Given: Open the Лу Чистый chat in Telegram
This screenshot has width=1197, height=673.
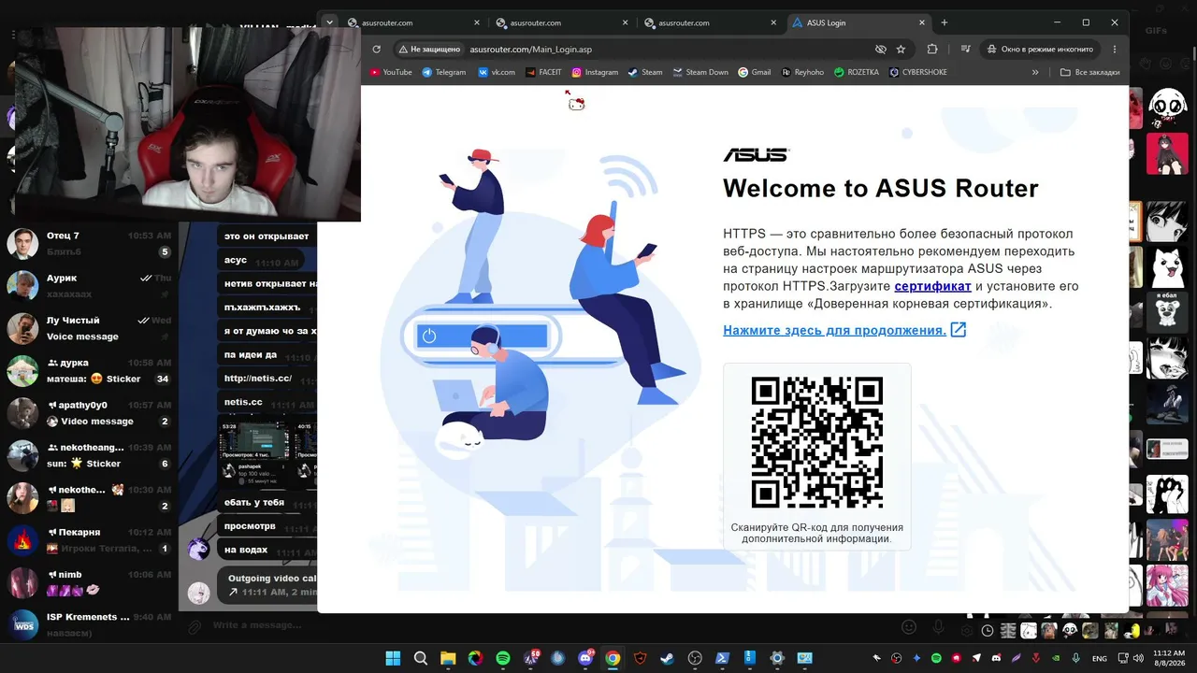Looking at the screenshot, I should tap(90, 328).
